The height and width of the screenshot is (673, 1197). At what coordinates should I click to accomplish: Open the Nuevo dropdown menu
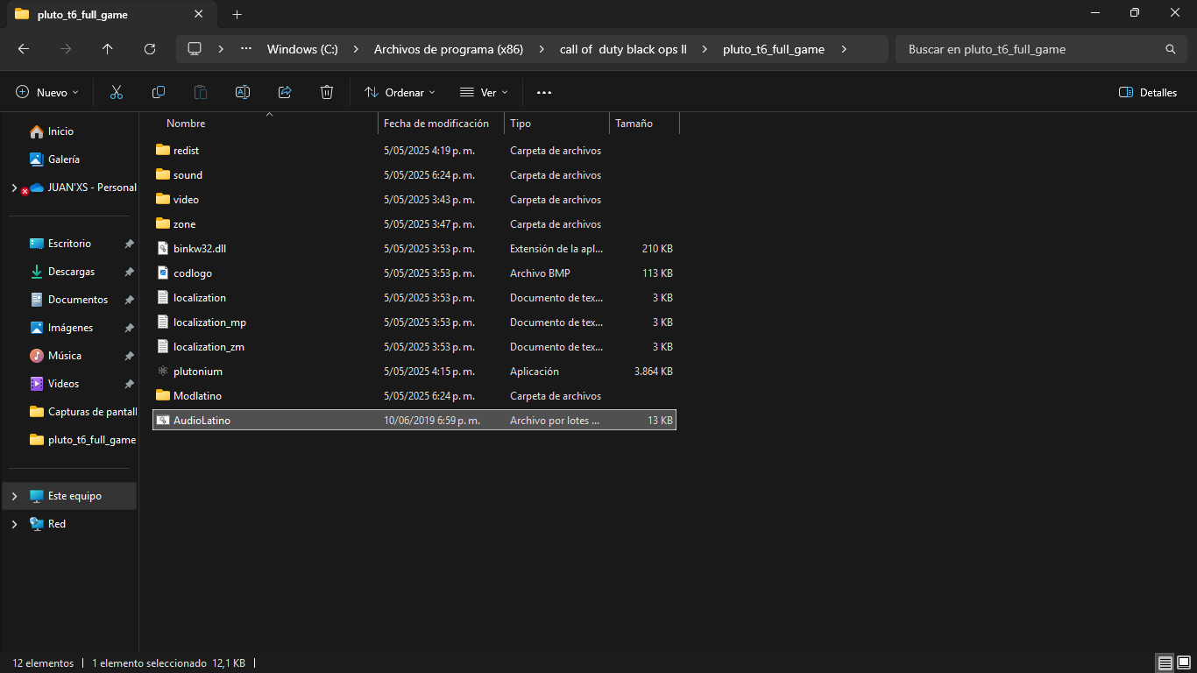tap(47, 92)
